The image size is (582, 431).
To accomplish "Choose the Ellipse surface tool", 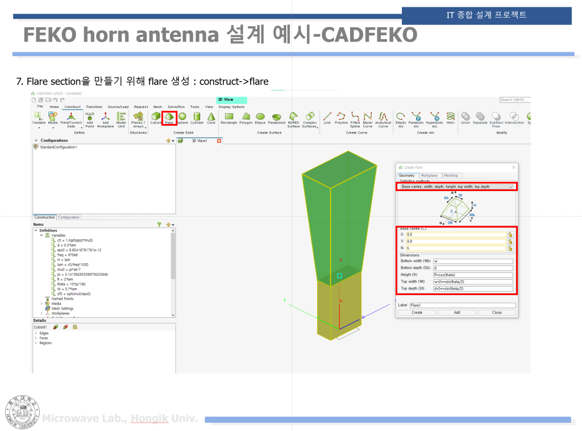I will tap(260, 118).
